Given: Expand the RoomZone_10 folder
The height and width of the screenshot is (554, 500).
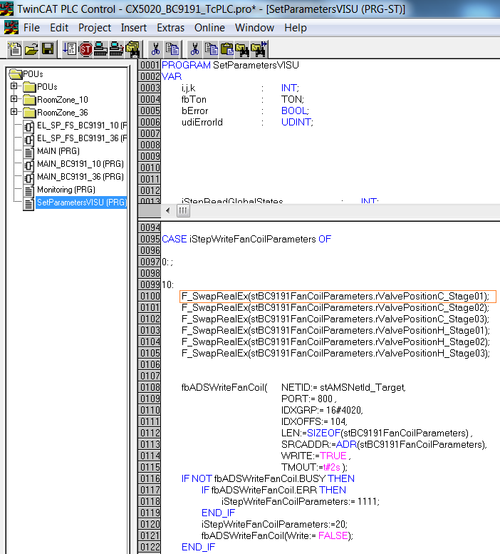Looking at the screenshot, I should click(x=14, y=99).
